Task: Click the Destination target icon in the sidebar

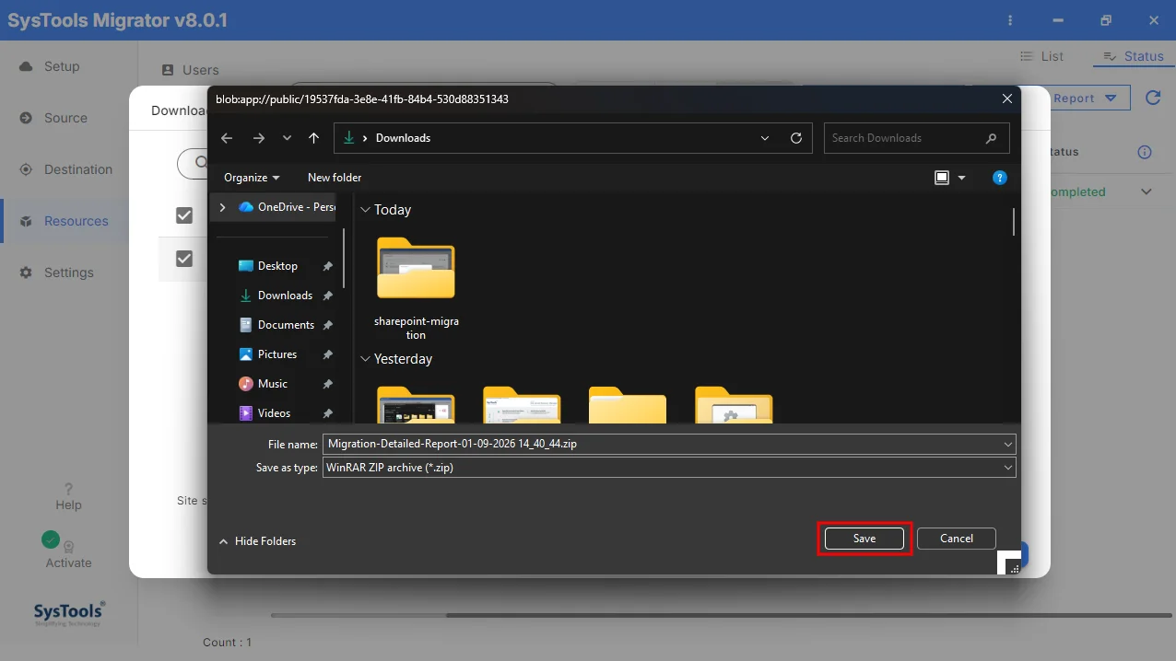Action: [26, 169]
